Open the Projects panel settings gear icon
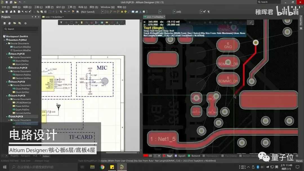This screenshot has width=304, height=171. pyautogui.click(x=25, y=23)
